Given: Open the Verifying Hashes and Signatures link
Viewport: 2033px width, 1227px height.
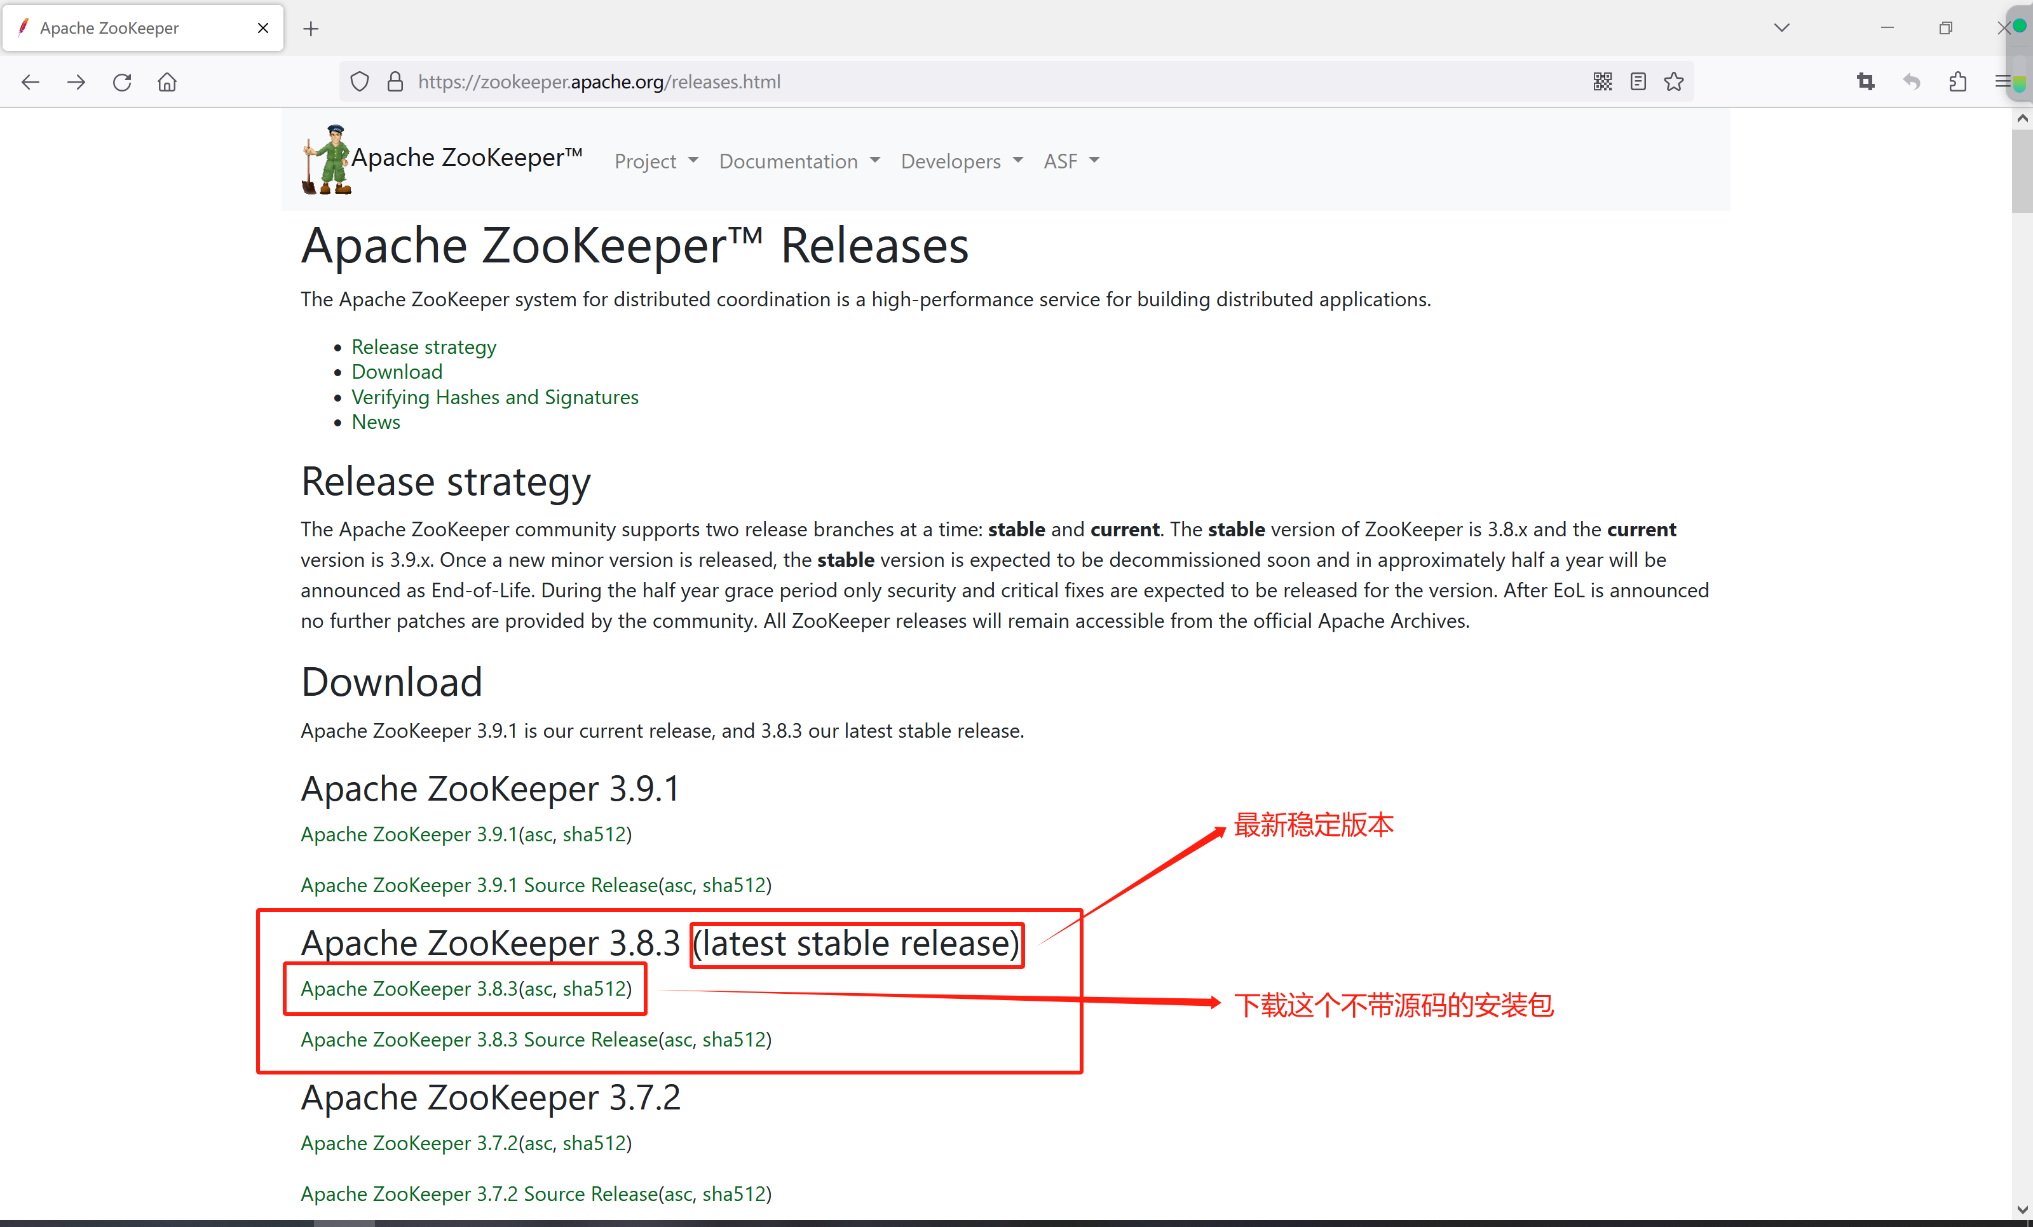Looking at the screenshot, I should (495, 397).
